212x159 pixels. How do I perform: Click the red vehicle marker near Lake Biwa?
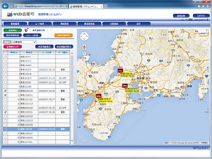pos(120,70)
